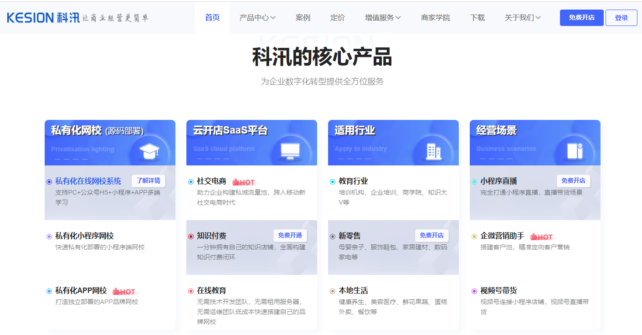This screenshot has height=335, width=642.
Task: Open the 下载 nav item
Action: pos(478,18)
